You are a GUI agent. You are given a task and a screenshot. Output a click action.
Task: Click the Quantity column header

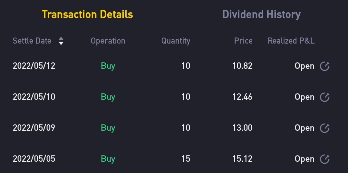[x=176, y=41]
